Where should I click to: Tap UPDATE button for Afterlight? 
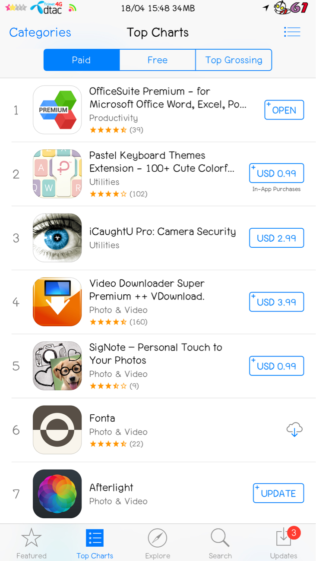point(278,493)
